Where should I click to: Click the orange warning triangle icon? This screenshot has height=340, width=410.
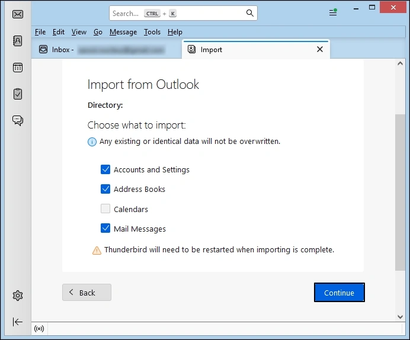coord(97,251)
